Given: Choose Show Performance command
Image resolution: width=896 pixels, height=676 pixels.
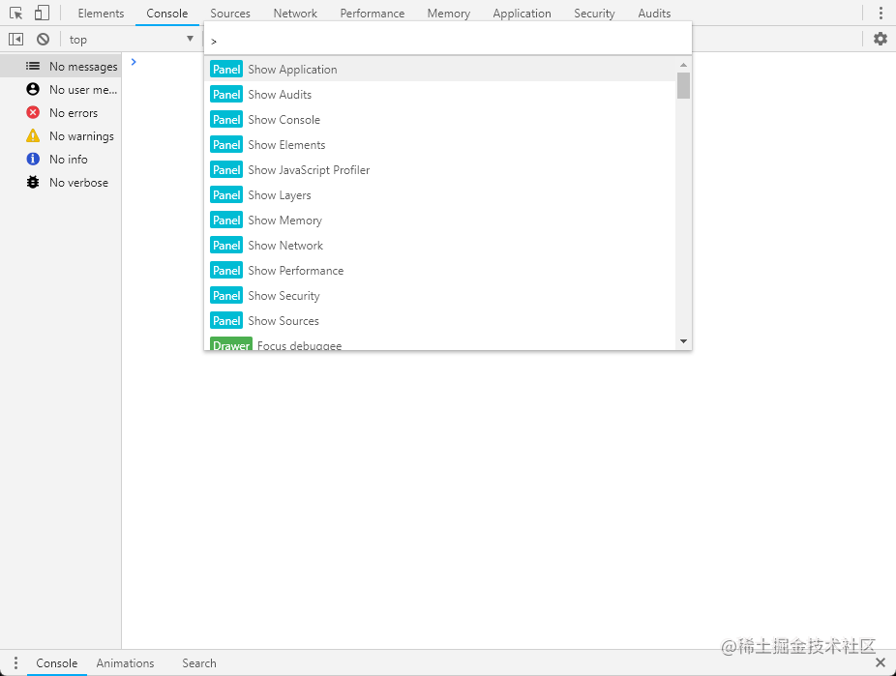Looking at the screenshot, I should pos(439,270).
